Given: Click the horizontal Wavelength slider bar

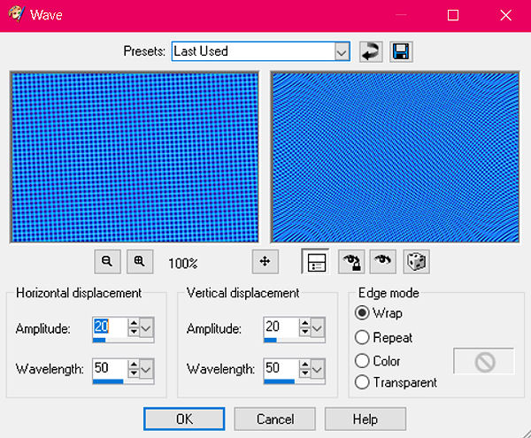Looking at the screenshot, I should (110, 381).
